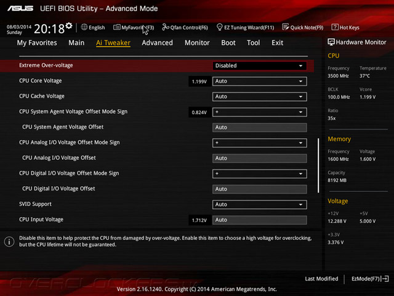Screen dimensions: 394x296
Task: Select the SVID Support label
Action: point(35,204)
